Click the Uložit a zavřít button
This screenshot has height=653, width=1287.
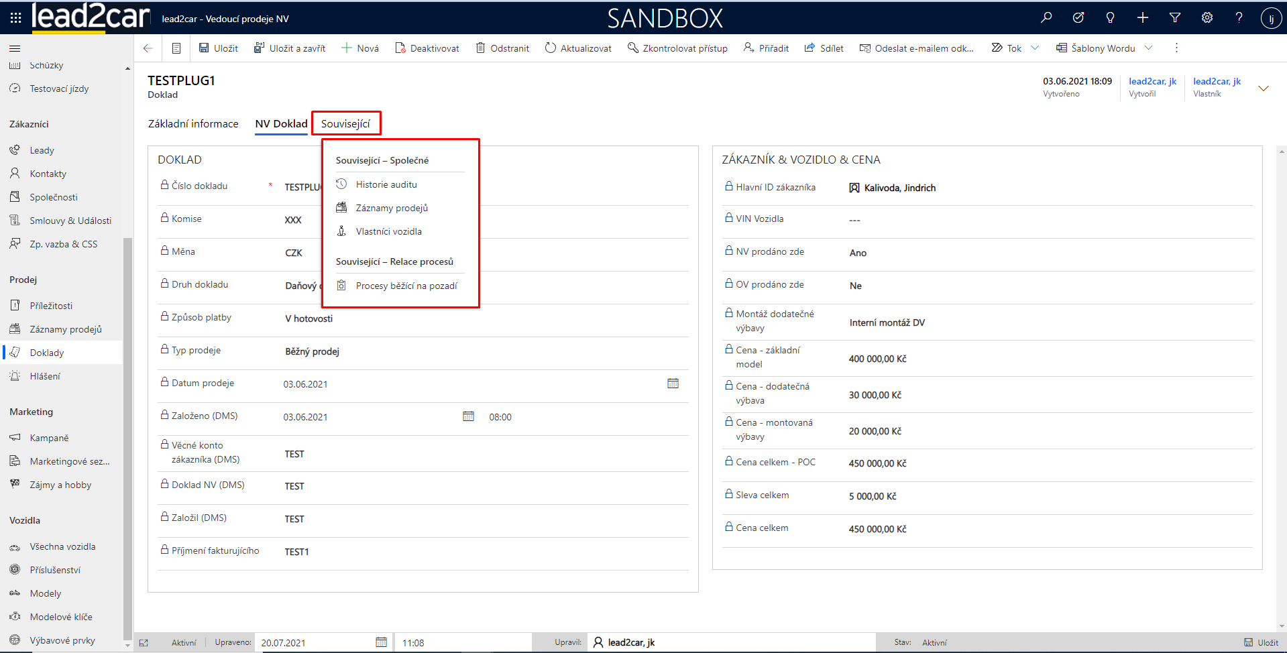click(x=290, y=48)
